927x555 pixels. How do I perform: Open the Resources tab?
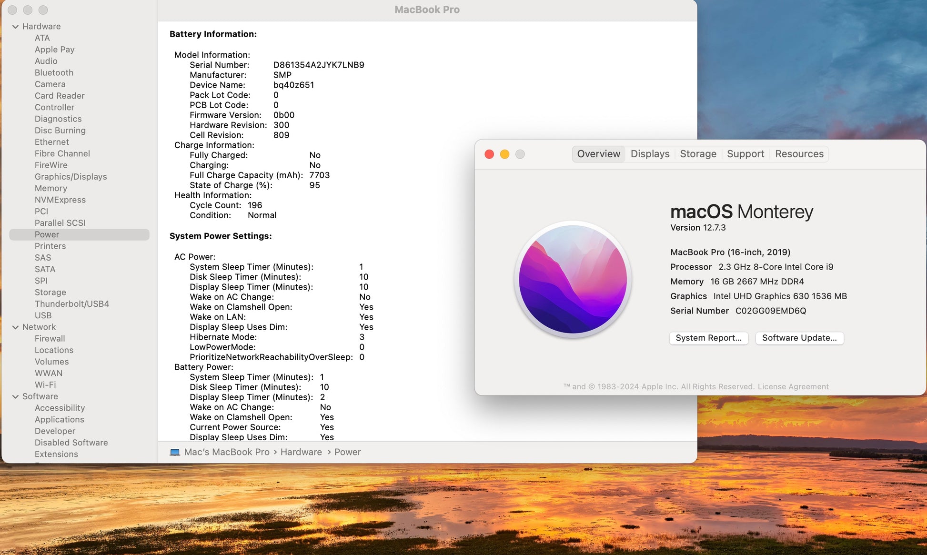point(799,154)
